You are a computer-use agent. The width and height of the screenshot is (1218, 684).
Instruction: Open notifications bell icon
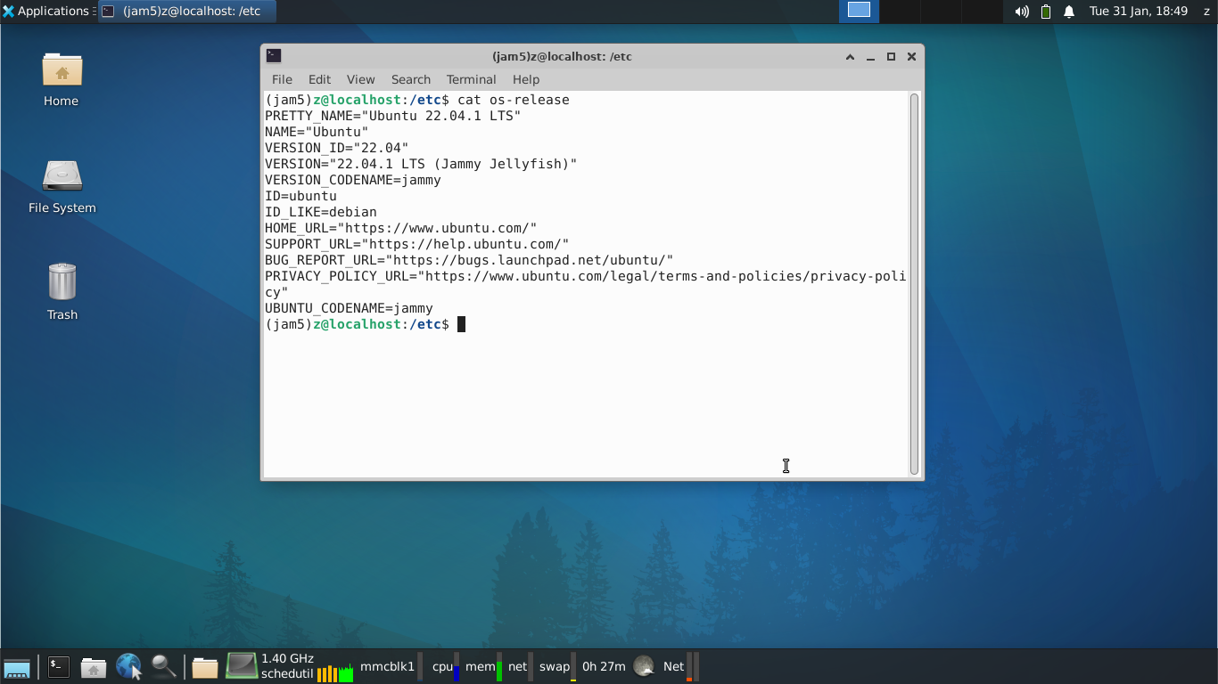pos(1069,12)
